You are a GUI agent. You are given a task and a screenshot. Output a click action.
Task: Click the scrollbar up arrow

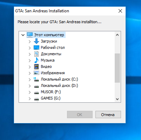pos(117,35)
